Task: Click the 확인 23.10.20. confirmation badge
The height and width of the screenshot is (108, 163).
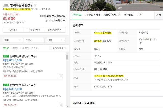Action: [x=10, y=76]
